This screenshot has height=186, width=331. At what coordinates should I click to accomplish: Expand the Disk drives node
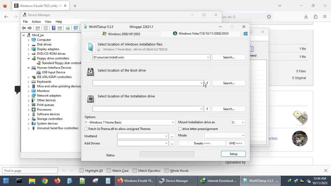point(29,44)
